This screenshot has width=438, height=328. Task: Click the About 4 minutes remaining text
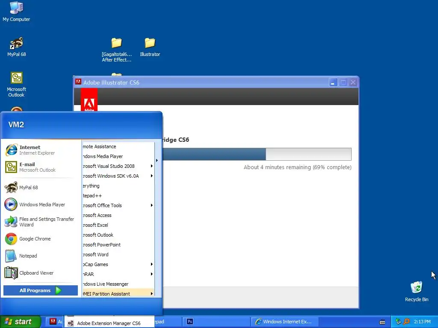[298, 167]
